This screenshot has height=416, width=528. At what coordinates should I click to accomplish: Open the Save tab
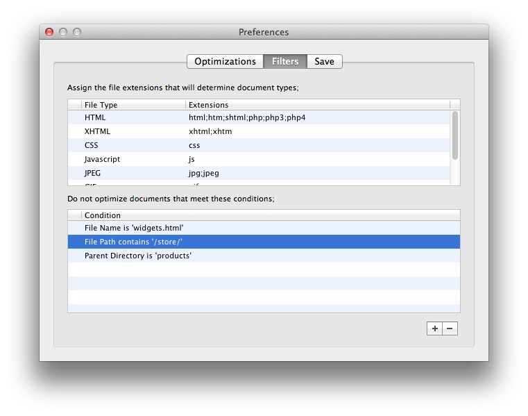(325, 61)
